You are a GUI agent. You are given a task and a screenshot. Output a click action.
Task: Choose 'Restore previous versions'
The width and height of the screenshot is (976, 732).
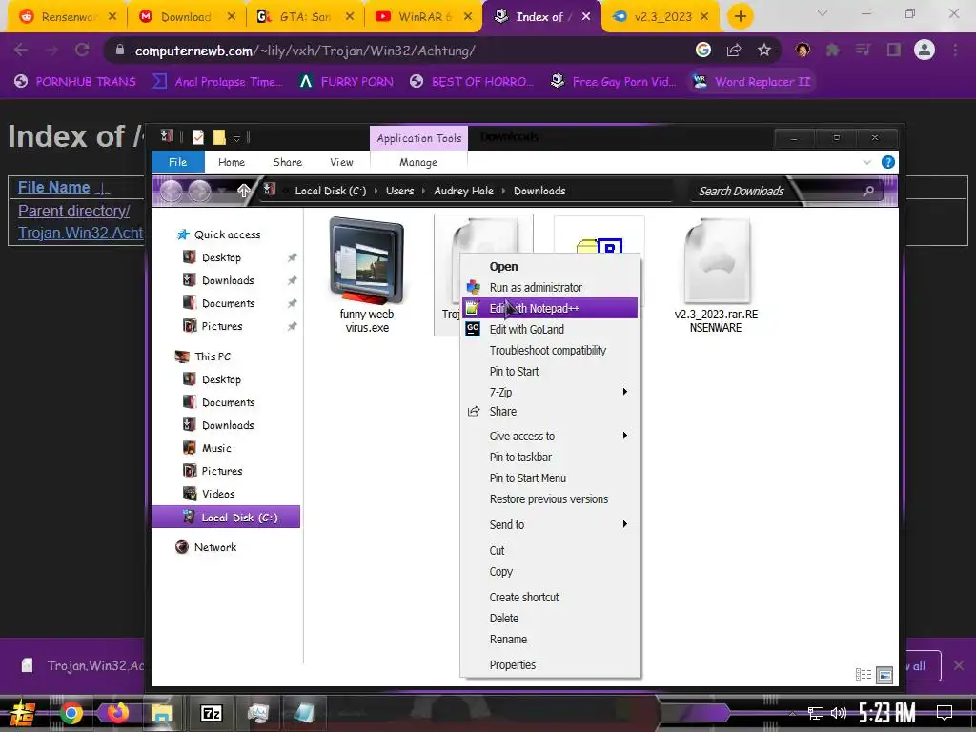click(x=550, y=499)
